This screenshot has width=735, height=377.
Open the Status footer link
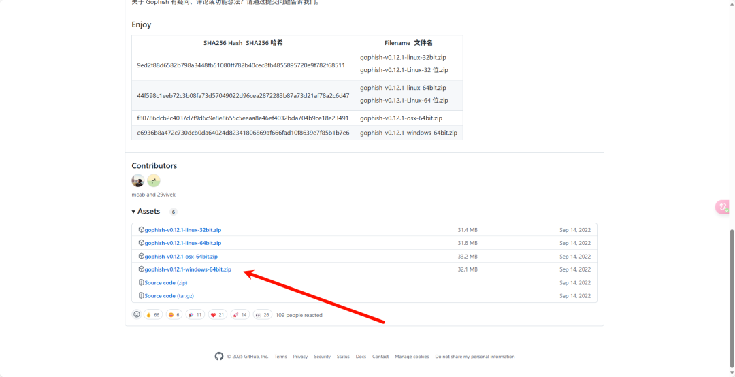pyautogui.click(x=343, y=357)
